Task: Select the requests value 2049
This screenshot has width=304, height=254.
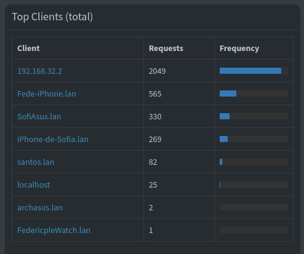Action: [157, 71]
